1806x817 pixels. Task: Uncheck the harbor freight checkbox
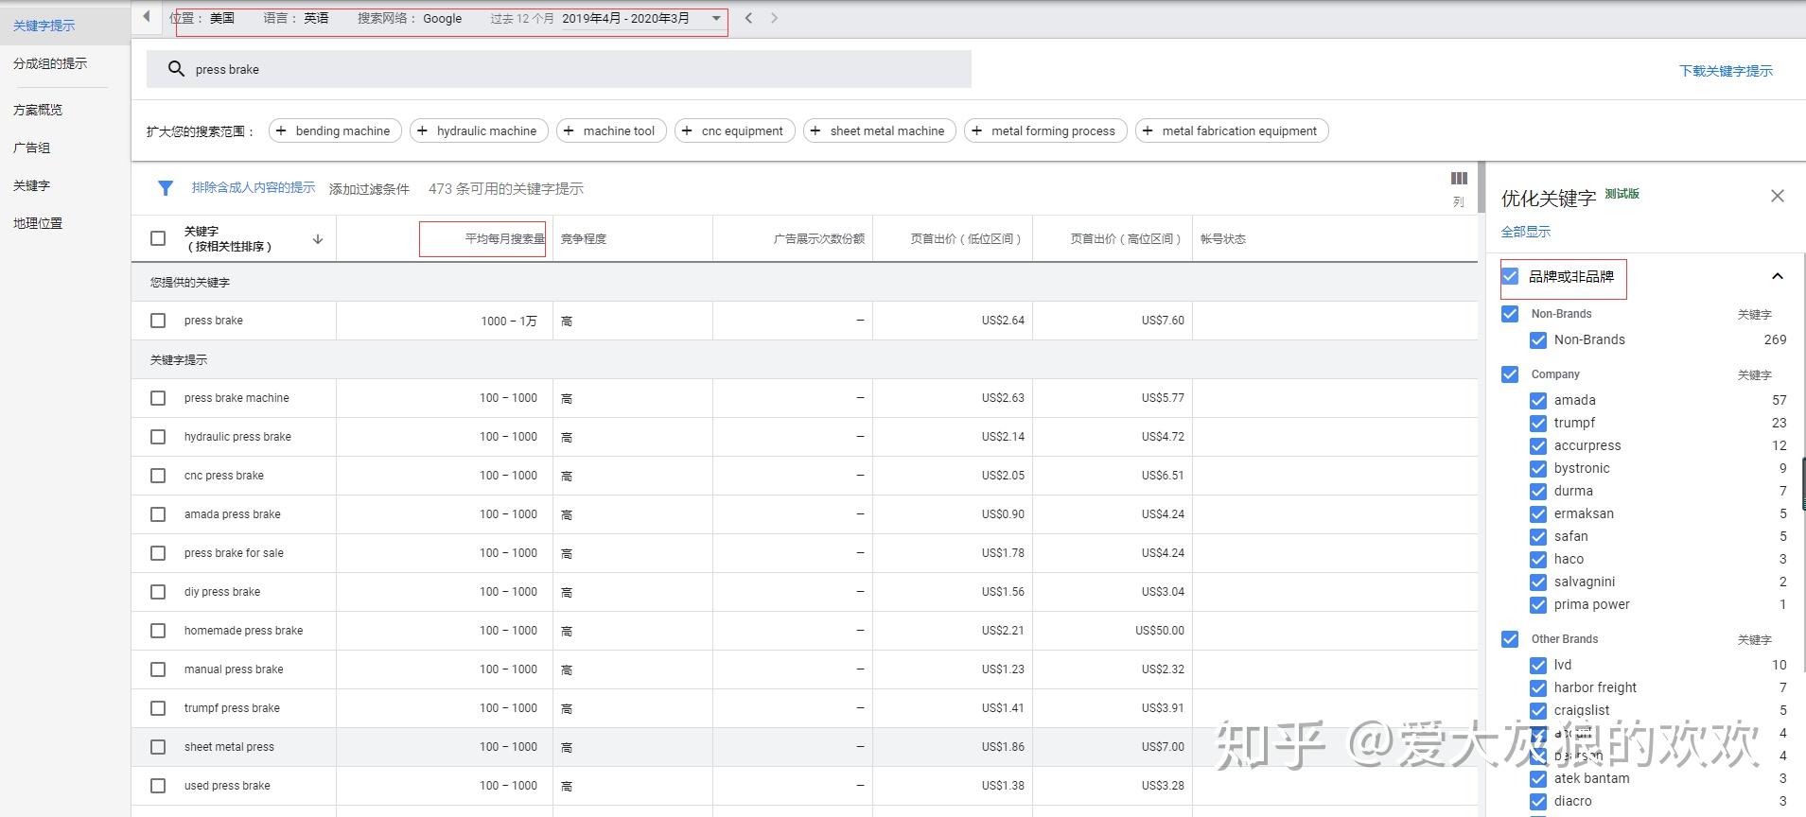click(1538, 687)
